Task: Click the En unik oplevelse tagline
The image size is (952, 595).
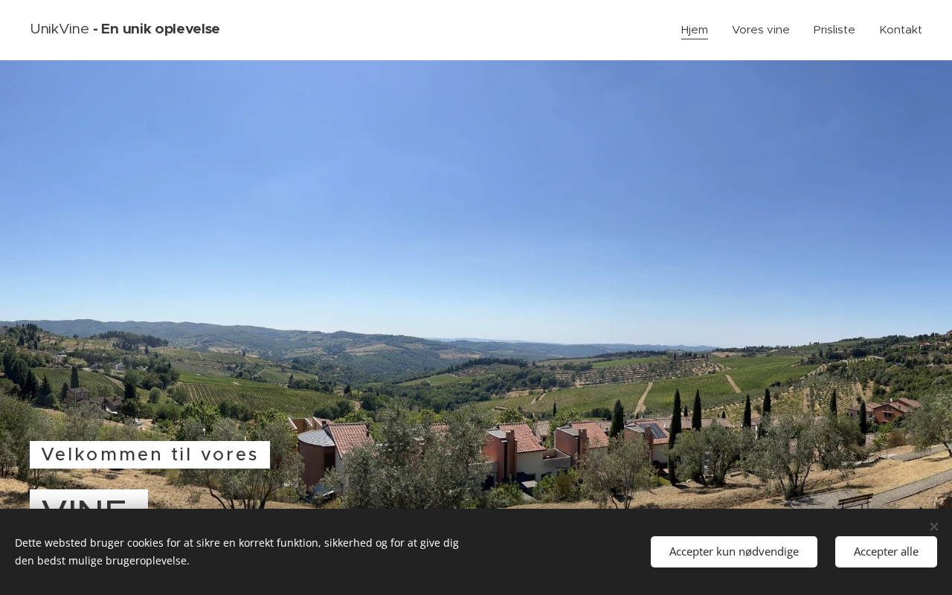Action: 160,29
